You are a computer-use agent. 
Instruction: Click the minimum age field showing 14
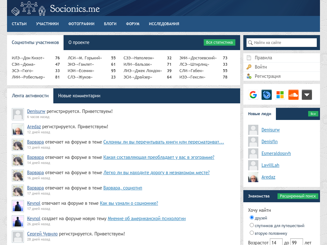tap(276, 242)
